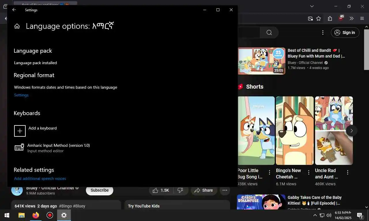This screenshot has width=369, height=221.
Task: Click the YouTube search magnifier button
Action: coord(269,33)
